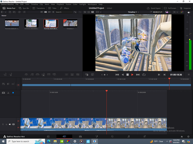
Task: Open the Playback menu
Action: [60, 4]
